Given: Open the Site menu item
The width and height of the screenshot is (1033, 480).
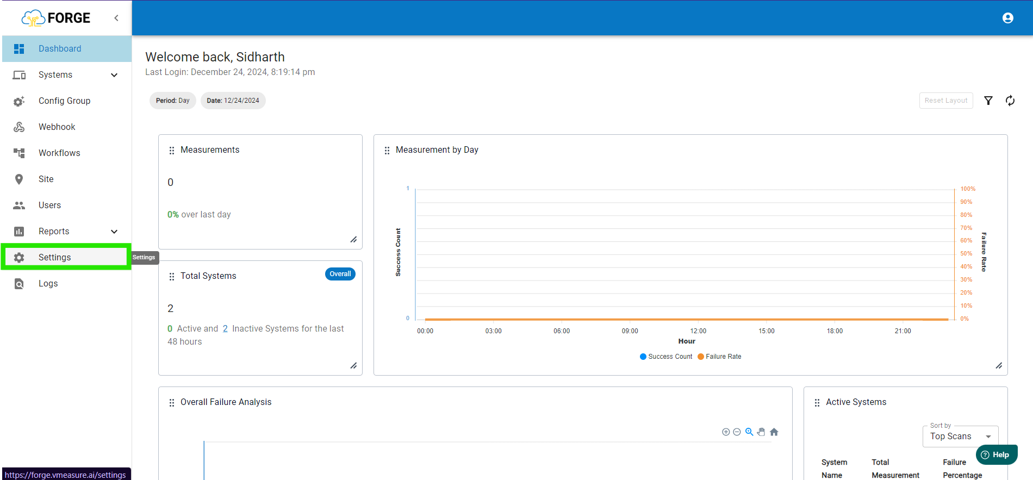Looking at the screenshot, I should coord(66,179).
